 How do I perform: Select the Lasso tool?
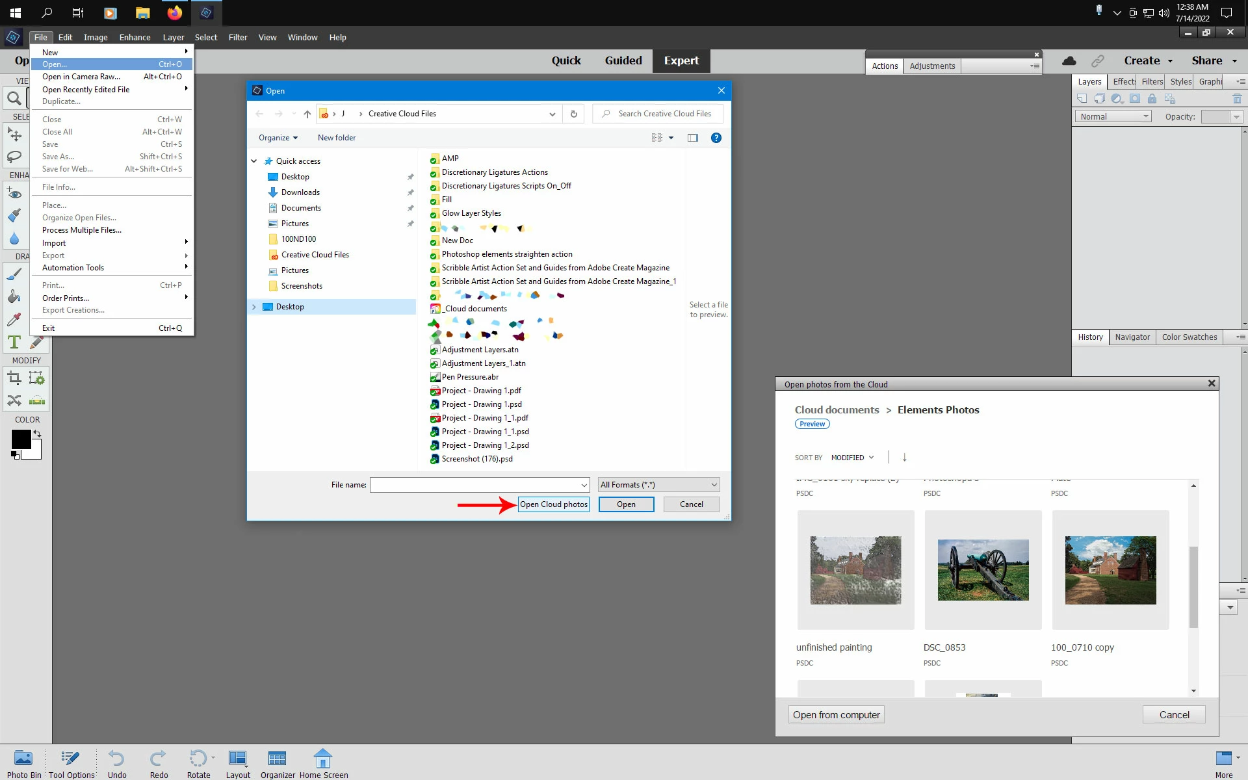point(14,157)
